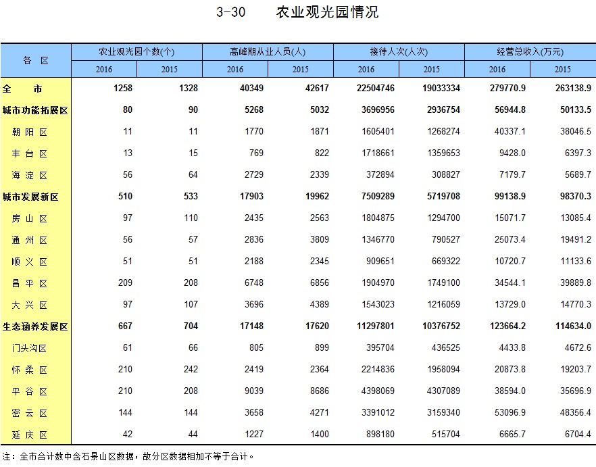This screenshot has width=596, height=467.
Task: Click 房山区 visitors value 1804875
Action: tap(378, 218)
